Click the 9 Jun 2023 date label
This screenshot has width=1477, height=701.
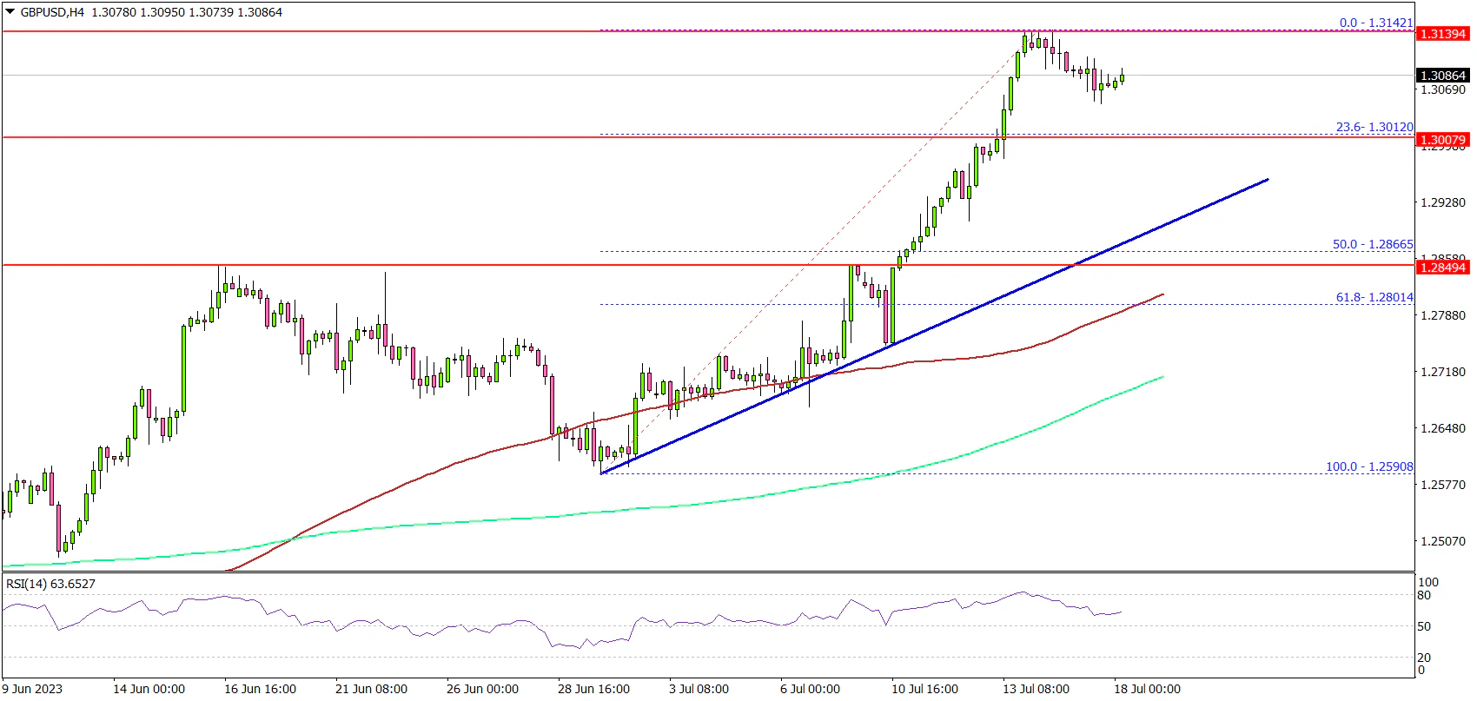click(x=33, y=689)
